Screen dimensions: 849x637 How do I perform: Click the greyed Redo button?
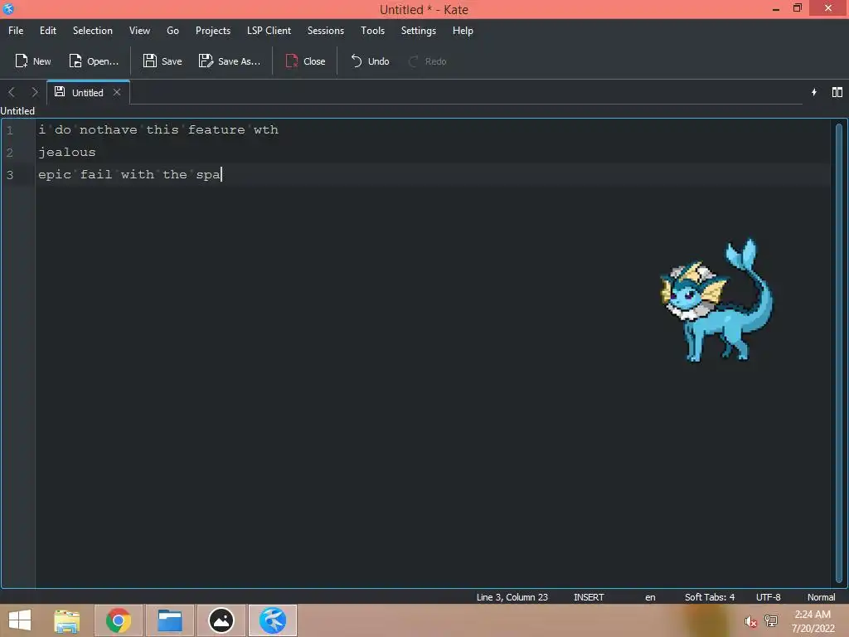pyautogui.click(x=428, y=61)
